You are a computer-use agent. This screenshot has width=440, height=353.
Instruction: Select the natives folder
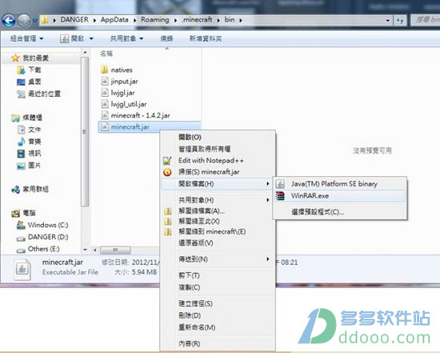(117, 70)
